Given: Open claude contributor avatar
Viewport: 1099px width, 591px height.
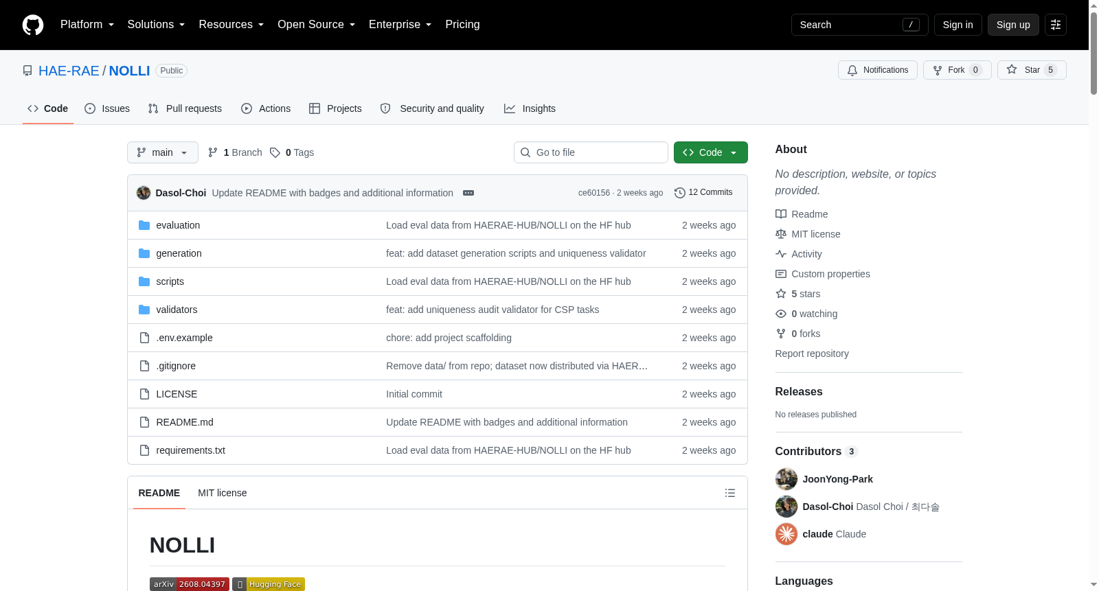Looking at the screenshot, I should click(786, 534).
